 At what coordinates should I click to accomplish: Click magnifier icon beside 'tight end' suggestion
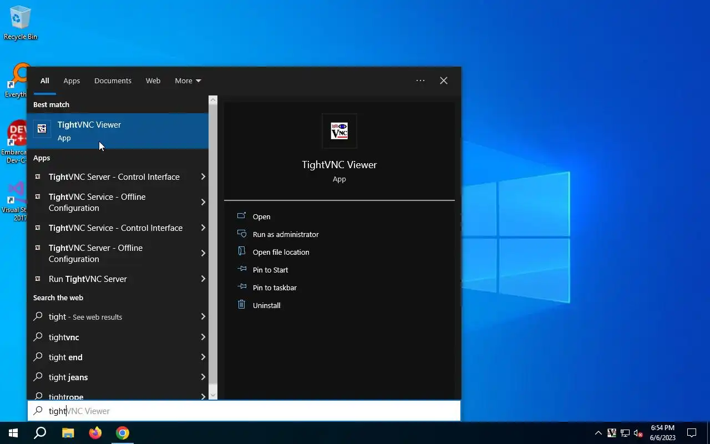(x=38, y=357)
